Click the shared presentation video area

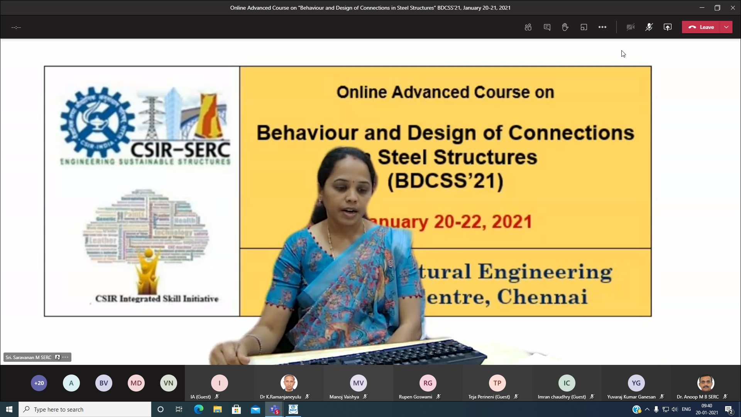click(x=370, y=202)
